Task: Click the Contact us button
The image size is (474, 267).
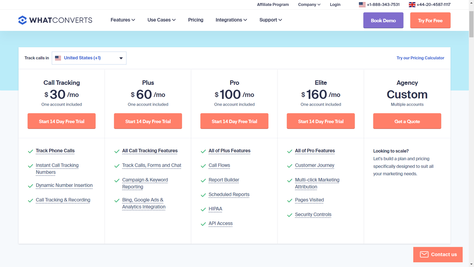Action: click(x=438, y=255)
